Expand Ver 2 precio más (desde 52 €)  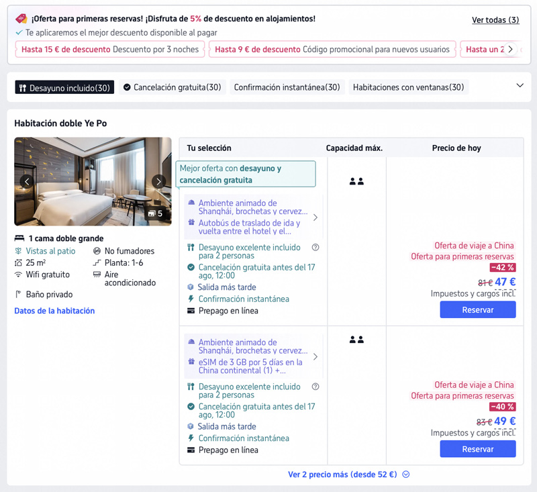(348, 475)
